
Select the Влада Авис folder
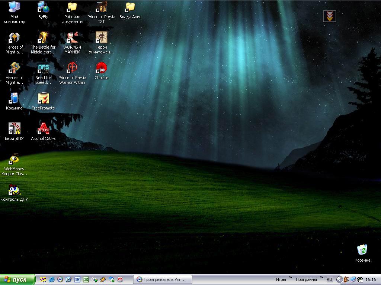(130, 10)
